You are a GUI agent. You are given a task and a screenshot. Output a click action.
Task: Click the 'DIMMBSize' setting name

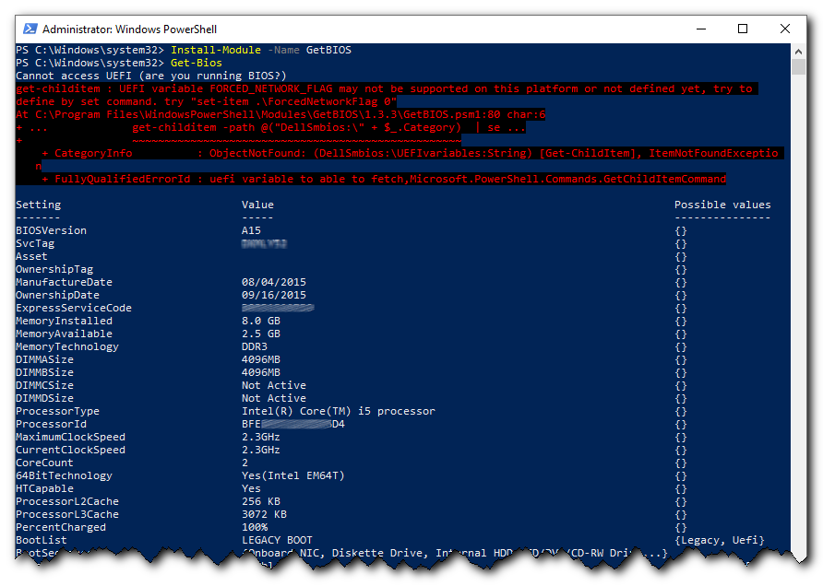click(x=44, y=372)
